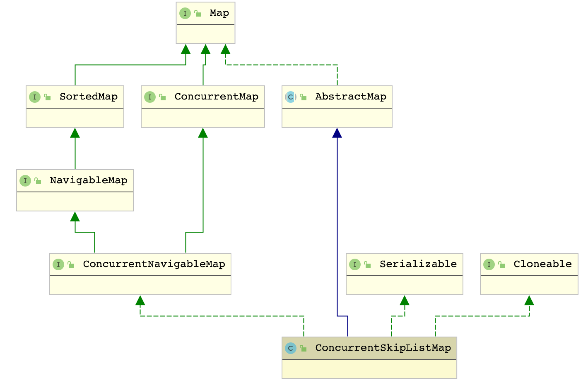Click the interface icon on ConcurrentNavigableMap node

pyautogui.click(x=58, y=264)
